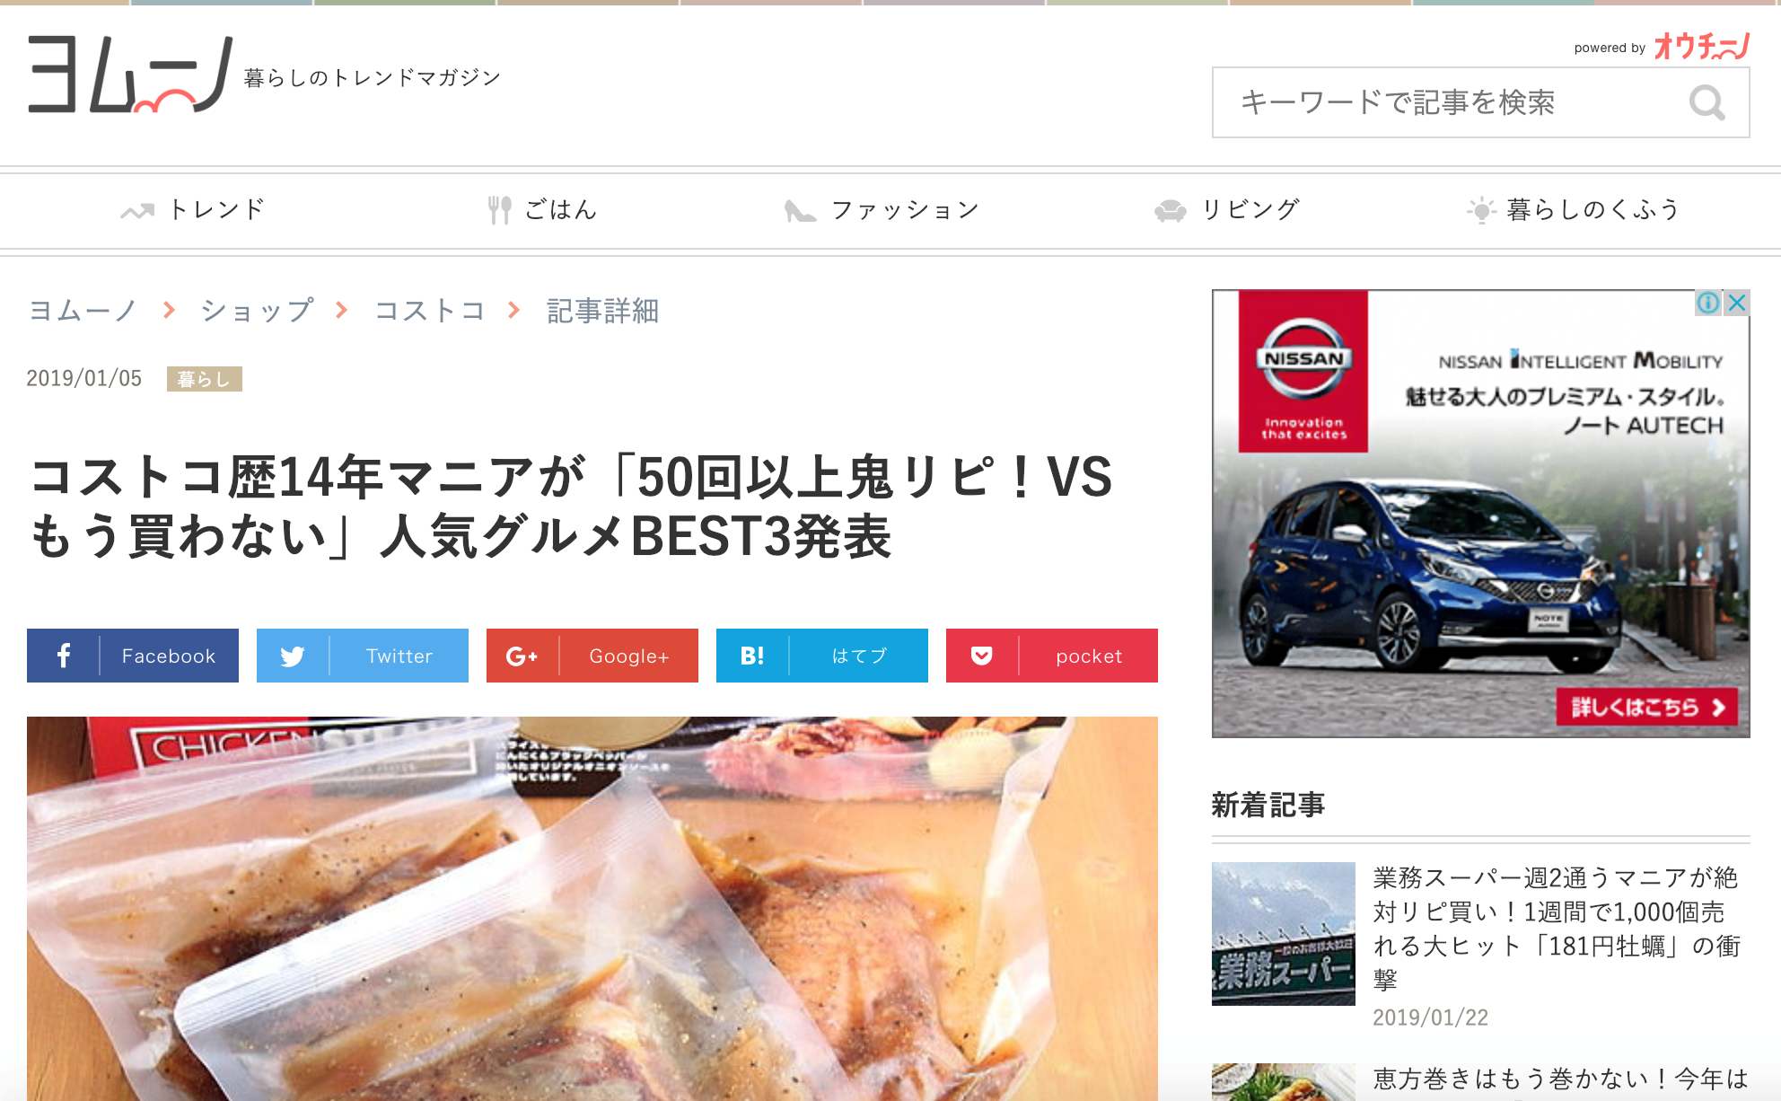Screen dimensions: 1781x1101
Task: Open the ad info icon
Action: tap(1707, 303)
